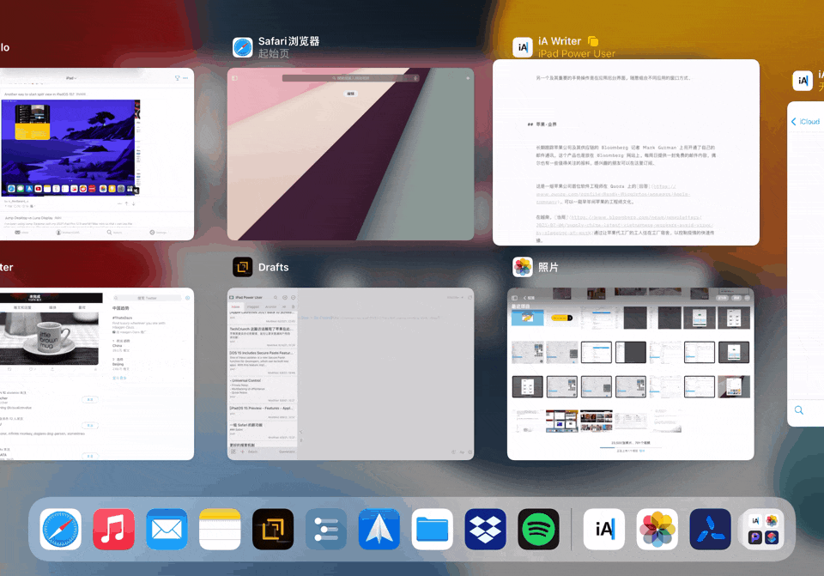Viewport: 824px width, 576px height.
Task: Tap the iA Writer icon above the iPad Power User card
Action: (x=523, y=47)
